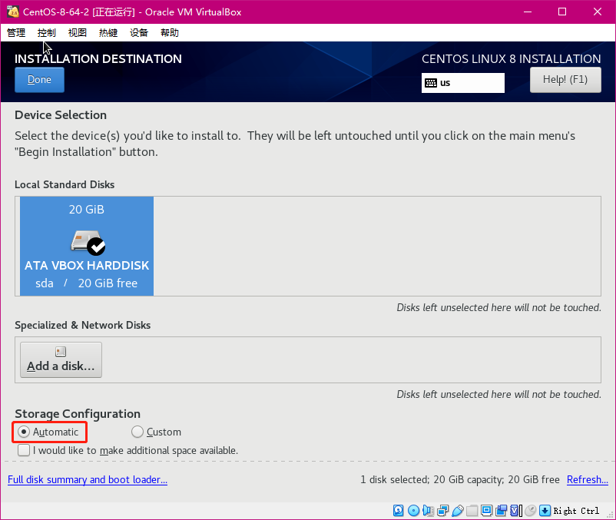Open the 热键 menu

click(108, 32)
